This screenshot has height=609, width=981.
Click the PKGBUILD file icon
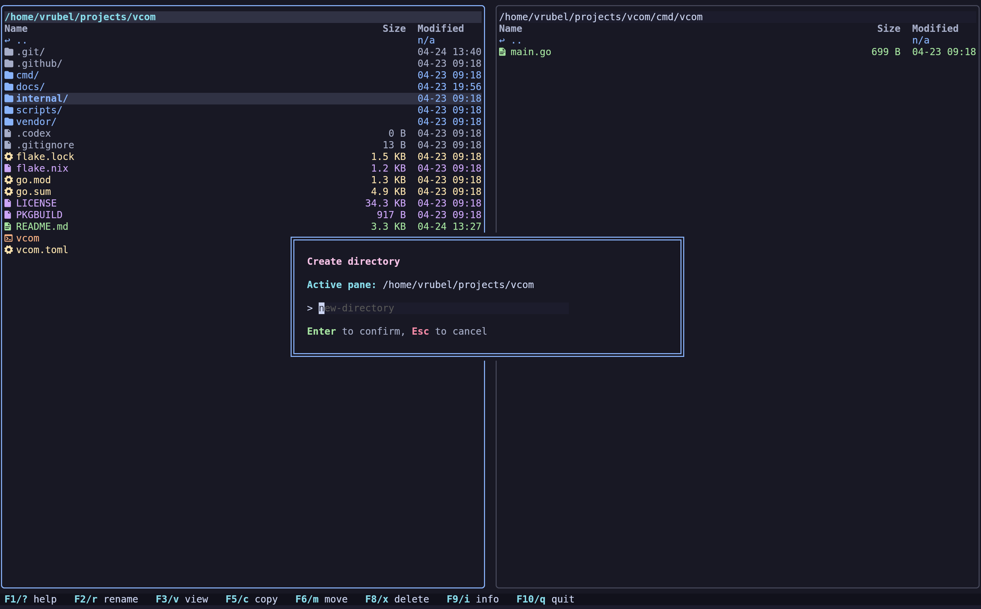(8, 215)
